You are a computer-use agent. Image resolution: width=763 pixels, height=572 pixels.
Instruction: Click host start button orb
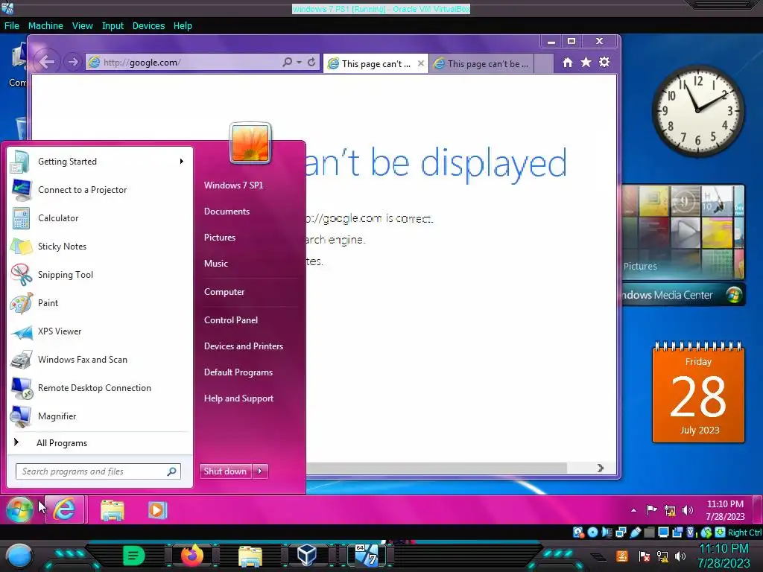click(19, 556)
